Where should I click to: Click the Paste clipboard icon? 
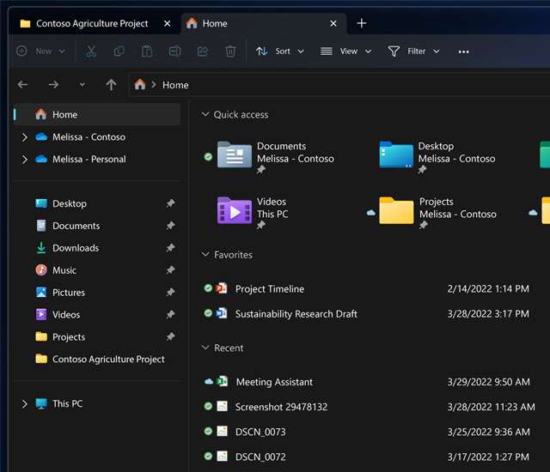pos(147,51)
